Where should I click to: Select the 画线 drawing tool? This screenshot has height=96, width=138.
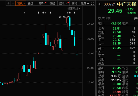click(x=52, y=3)
